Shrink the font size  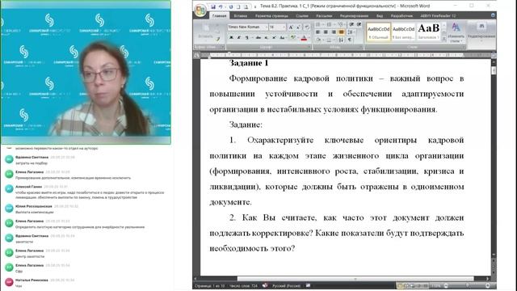point(298,27)
